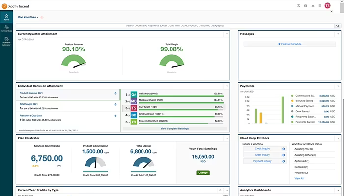Click Payments Earned amount 12,206.83
The image size is (344, 196).
[323, 122]
